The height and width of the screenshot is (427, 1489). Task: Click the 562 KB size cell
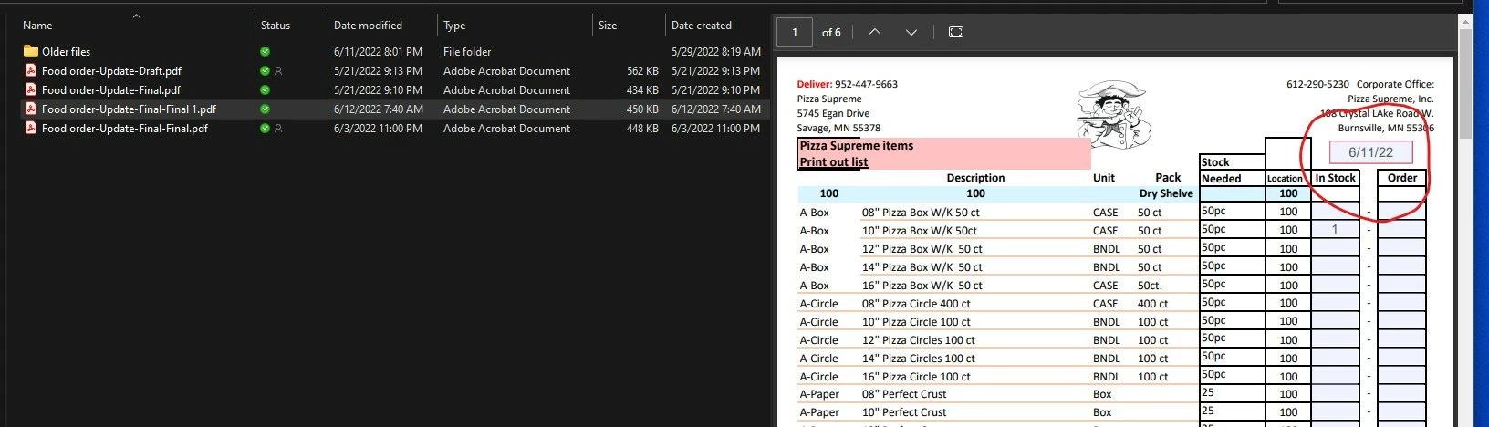tap(642, 71)
